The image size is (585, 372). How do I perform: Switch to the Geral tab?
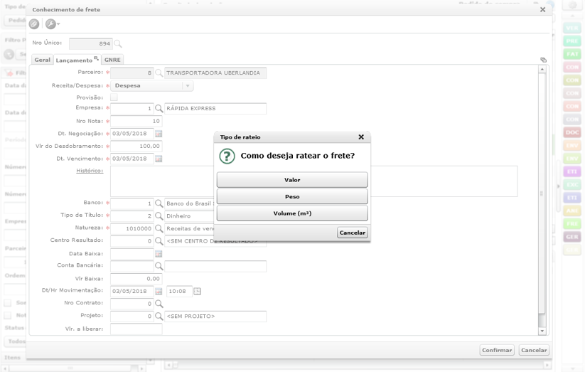[42, 60]
